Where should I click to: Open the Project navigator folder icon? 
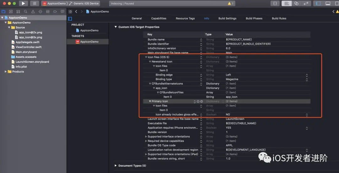[3, 12]
